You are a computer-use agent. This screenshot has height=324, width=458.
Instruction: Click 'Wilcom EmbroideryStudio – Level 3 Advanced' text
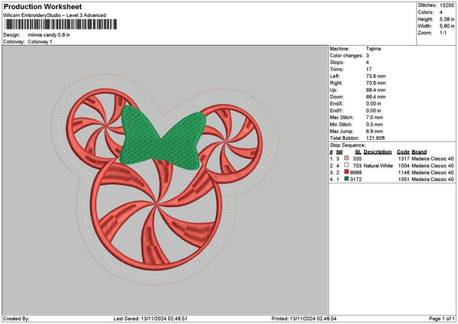[x=55, y=15]
